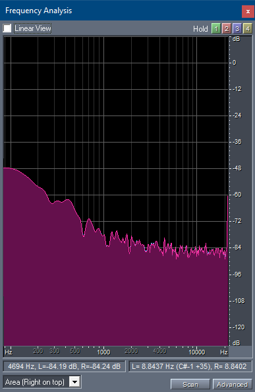The width and height of the screenshot is (255, 392).
Task: Click the yellow Hold 4 button
Action: click(x=248, y=28)
